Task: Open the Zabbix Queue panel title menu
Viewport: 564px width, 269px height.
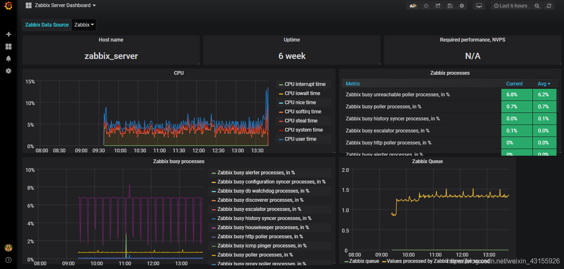Action: [427, 161]
